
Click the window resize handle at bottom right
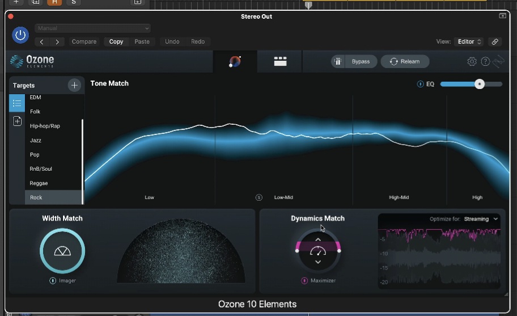coord(506,294)
